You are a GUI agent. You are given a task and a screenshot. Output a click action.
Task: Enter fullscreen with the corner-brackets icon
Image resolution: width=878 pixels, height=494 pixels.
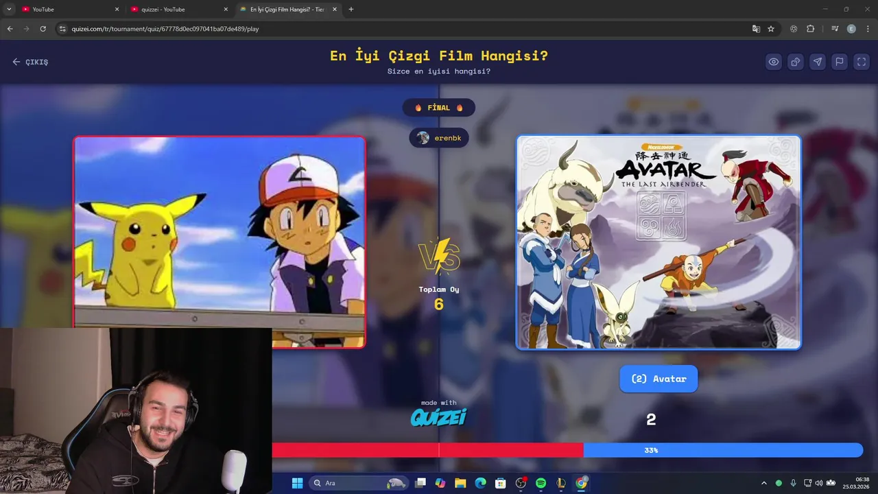tap(862, 62)
